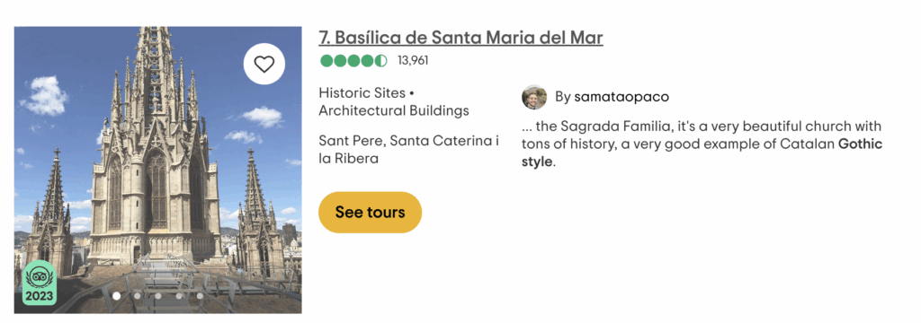Switch to the fourth carousel dot photo

click(x=179, y=296)
